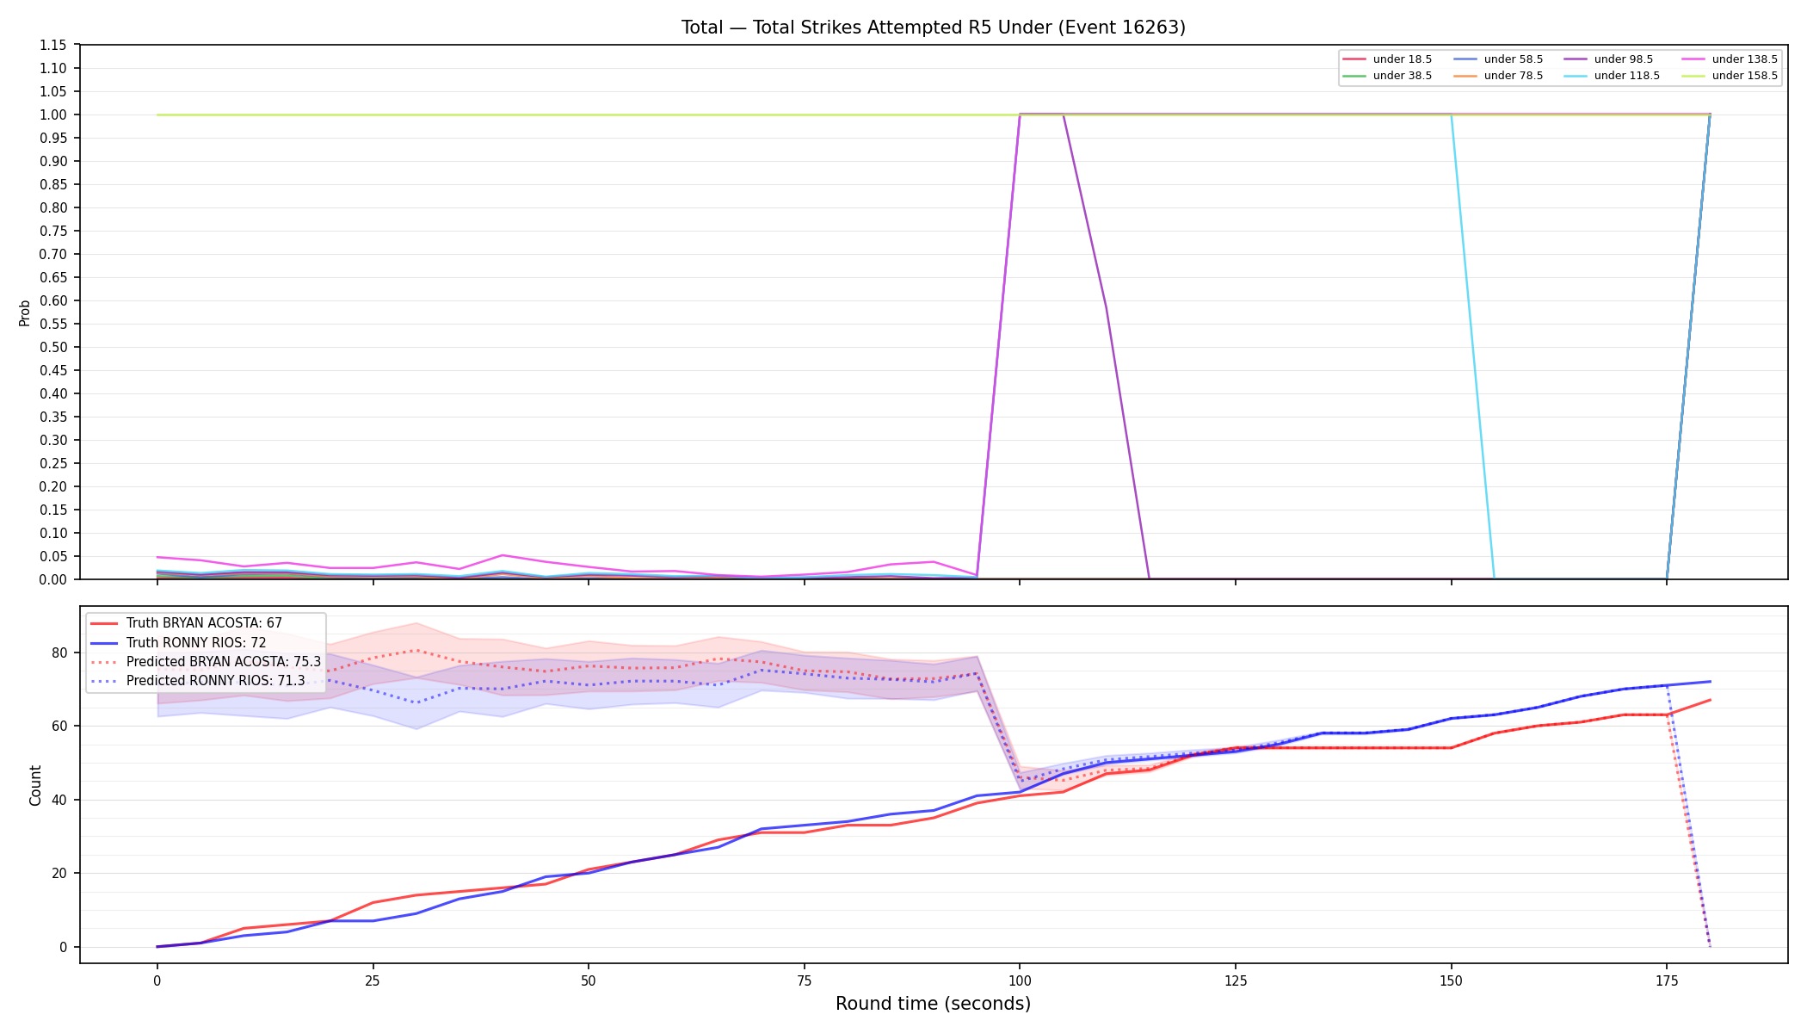Select the 'under 118.5' legend entry
This screenshot has width=1807, height=1033.
(x=1612, y=76)
